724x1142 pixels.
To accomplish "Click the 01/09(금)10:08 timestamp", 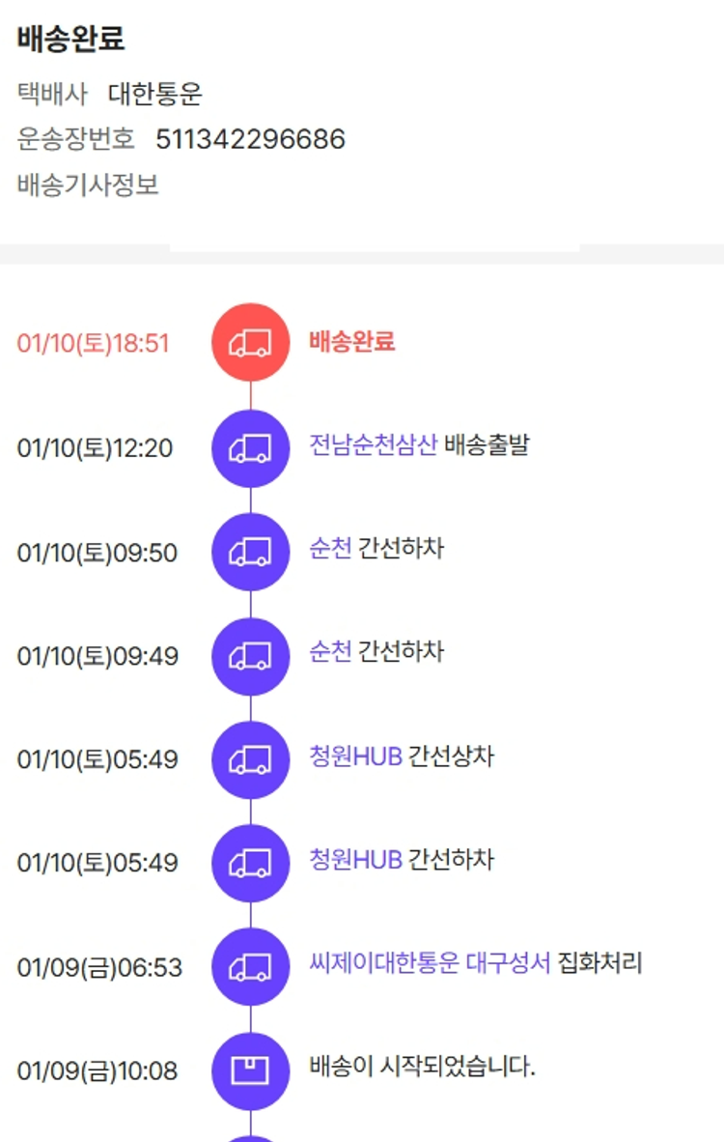I will coord(97,1071).
